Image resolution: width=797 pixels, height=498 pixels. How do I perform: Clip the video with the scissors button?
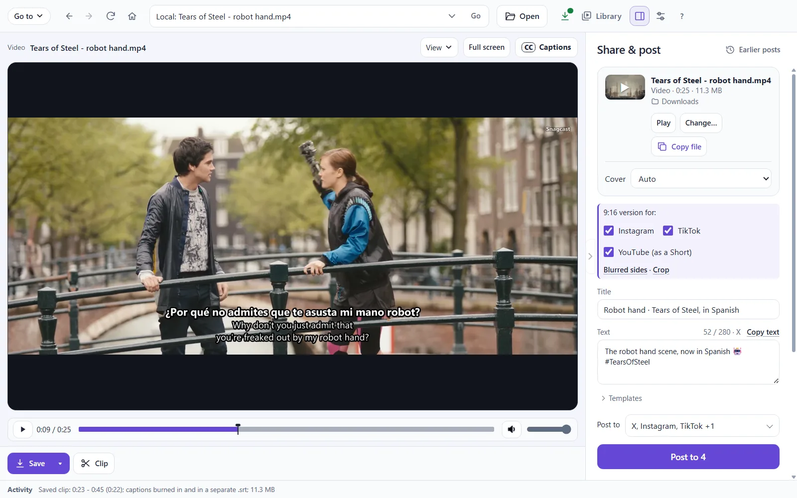tap(94, 464)
